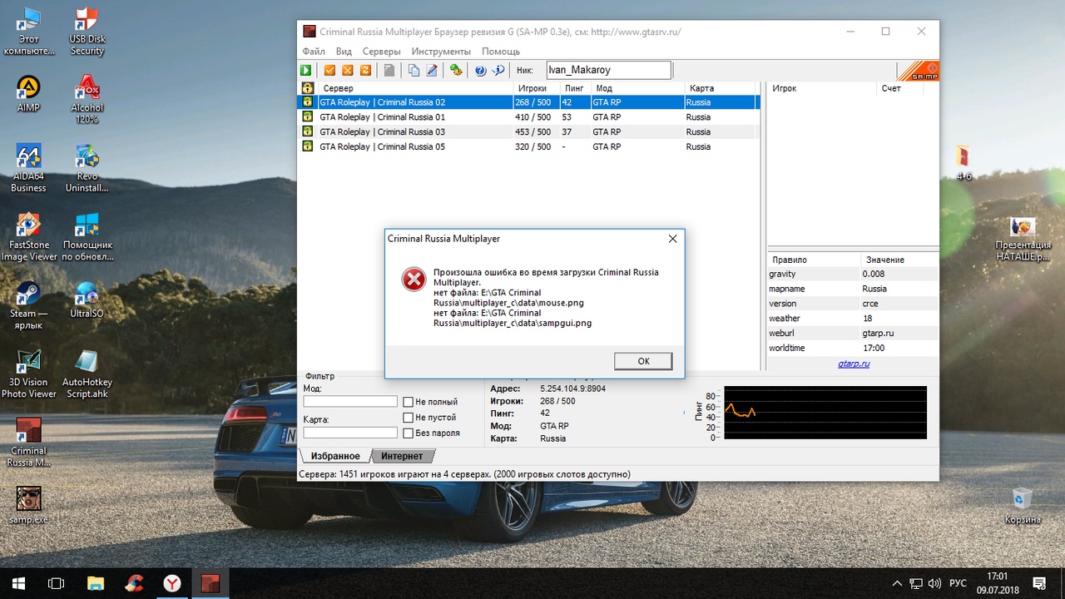Select the 4-6 archive desktop icon
The image size is (1065, 599).
pyautogui.click(x=964, y=163)
